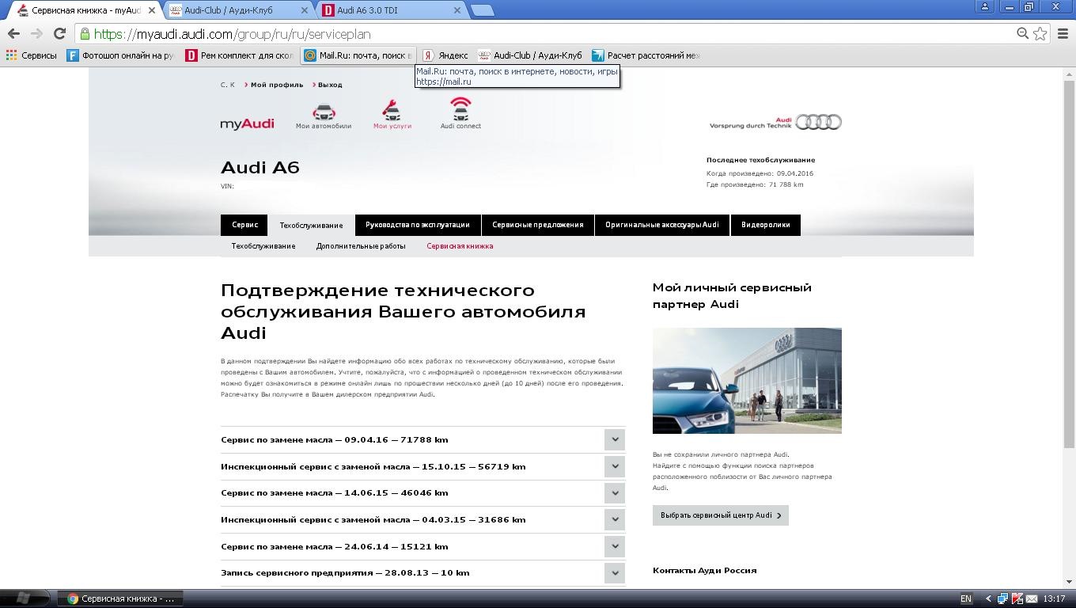Click the Audi dealership photo

(x=747, y=381)
